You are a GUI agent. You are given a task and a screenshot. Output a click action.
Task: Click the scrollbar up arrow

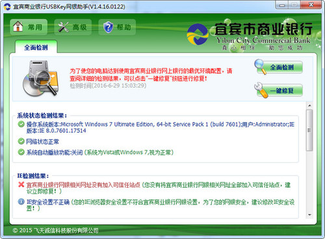(309, 105)
